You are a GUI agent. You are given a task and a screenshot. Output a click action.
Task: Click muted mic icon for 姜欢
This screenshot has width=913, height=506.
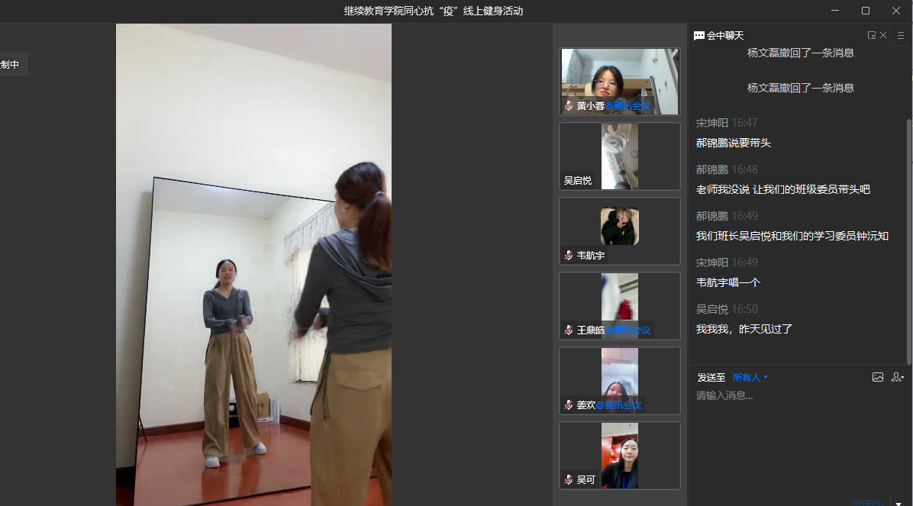click(x=569, y=405)
